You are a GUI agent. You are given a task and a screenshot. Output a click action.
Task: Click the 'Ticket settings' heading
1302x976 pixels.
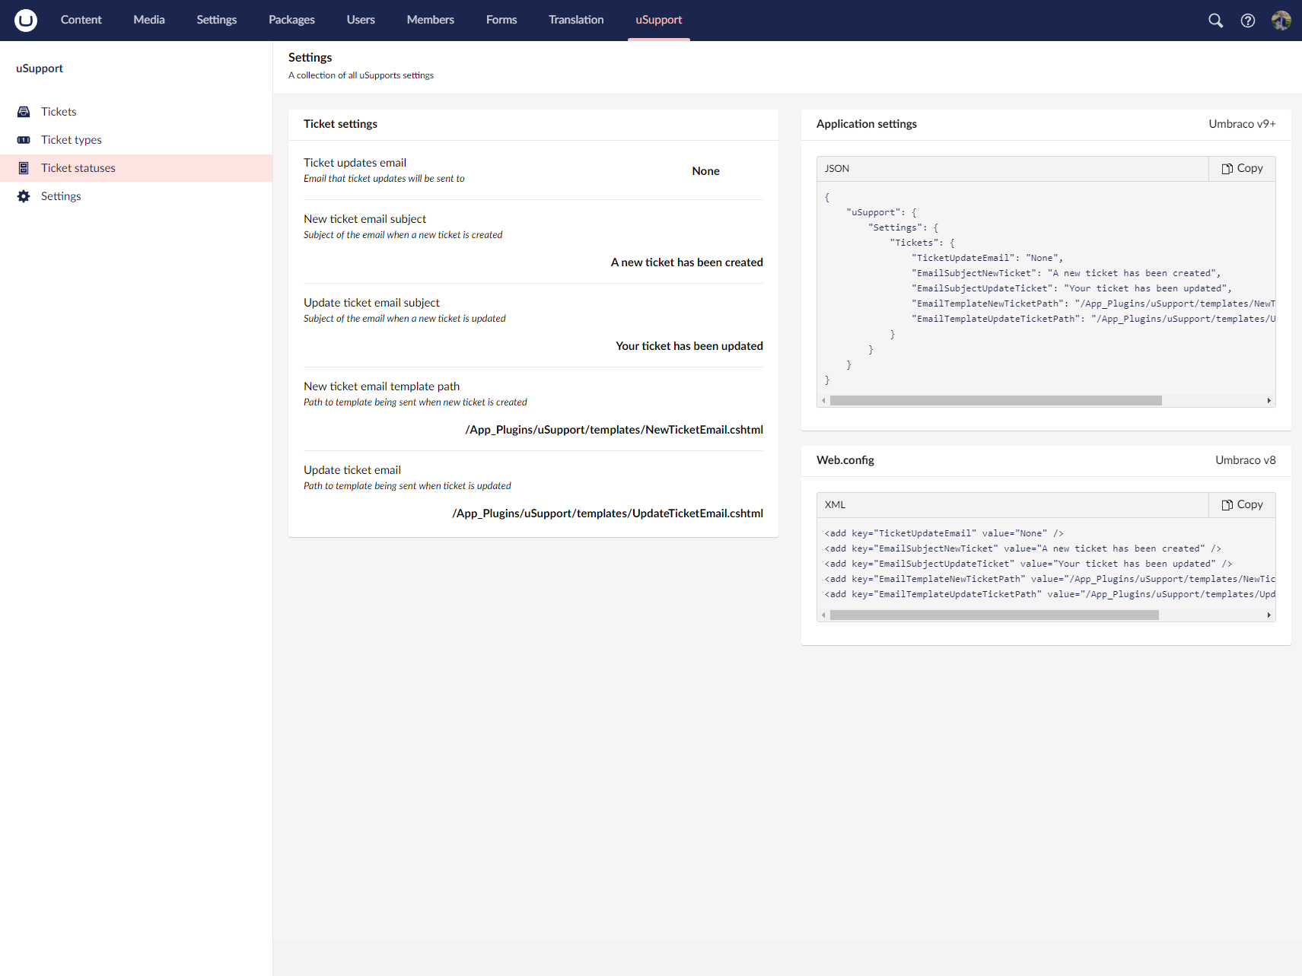[x=340, y=124]
